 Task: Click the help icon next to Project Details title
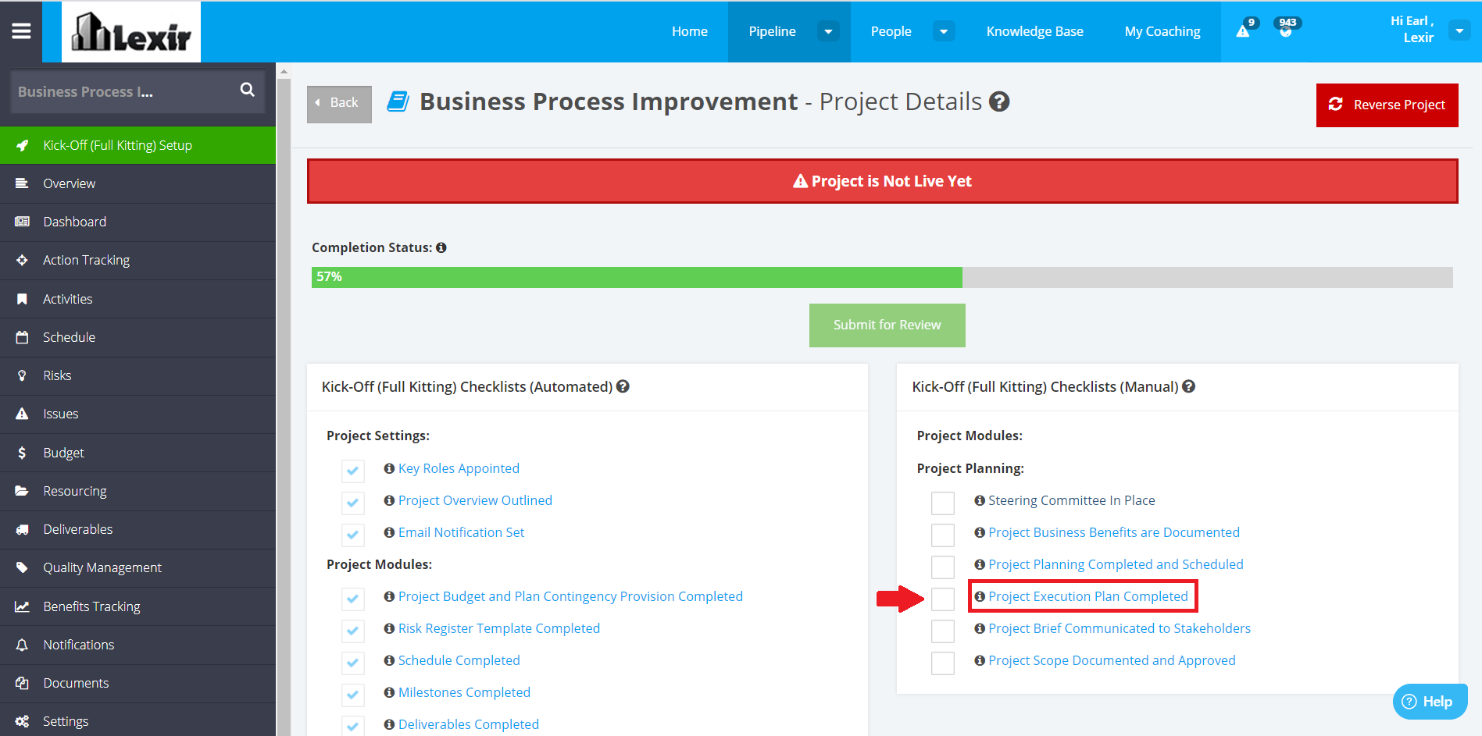point(999,101)
